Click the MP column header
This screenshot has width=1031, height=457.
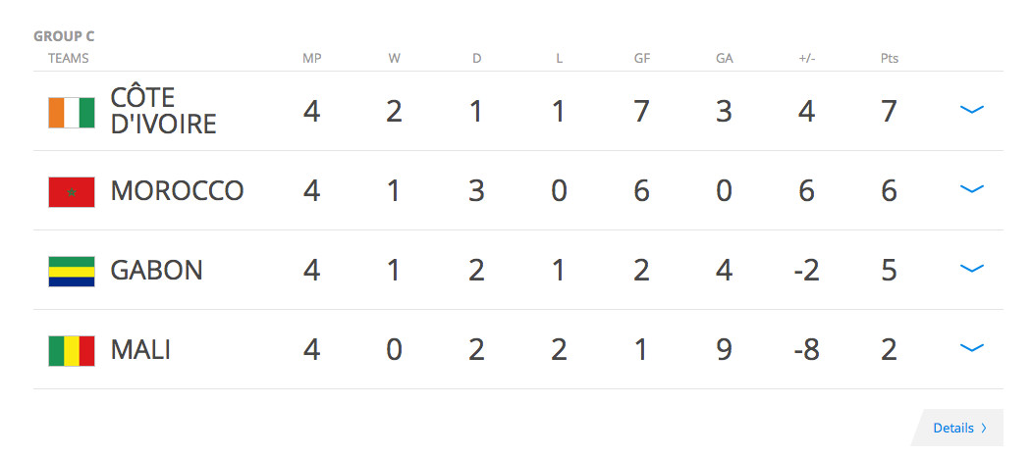311,59
